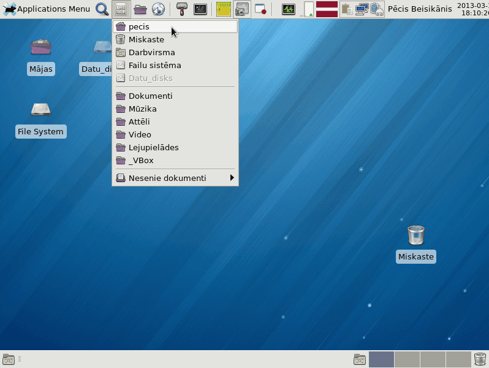Screen dimensions: 489x368
Task: Switch to the third workspace
Action: pos(433,359)
